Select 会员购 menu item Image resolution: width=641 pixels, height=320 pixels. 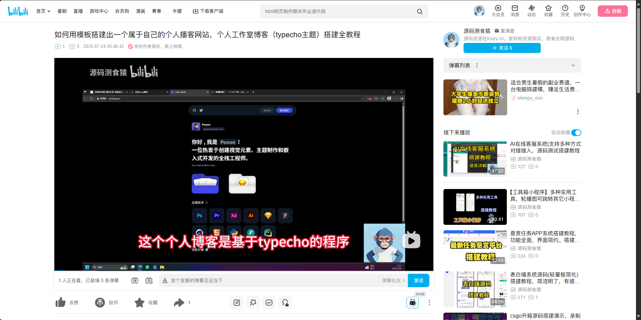click(122, 11)
